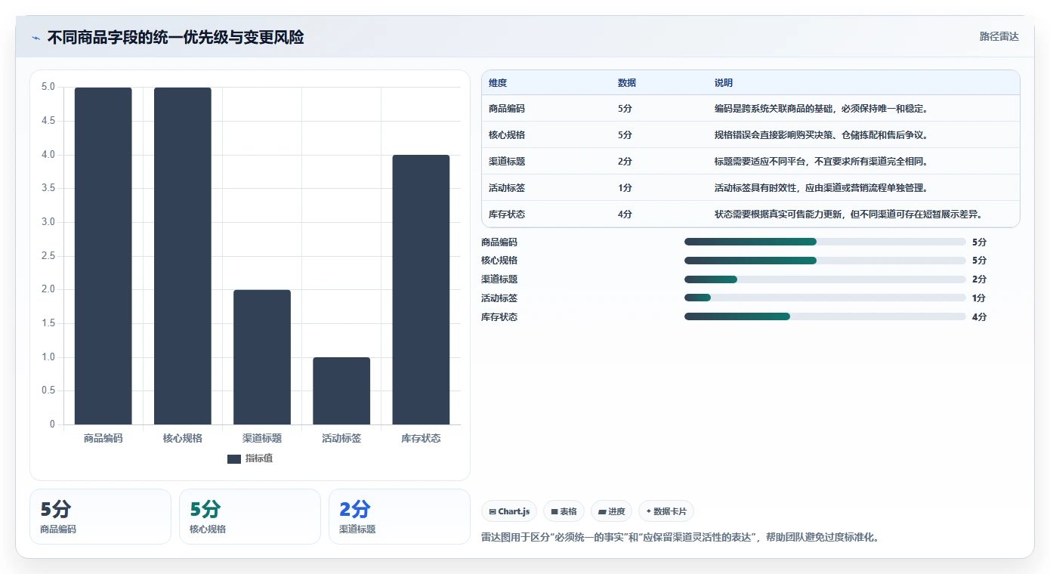Click the 数据卡片 tag chip
Image resolution: width=1050 pixels, height=574 pixels.
[666, 511]
